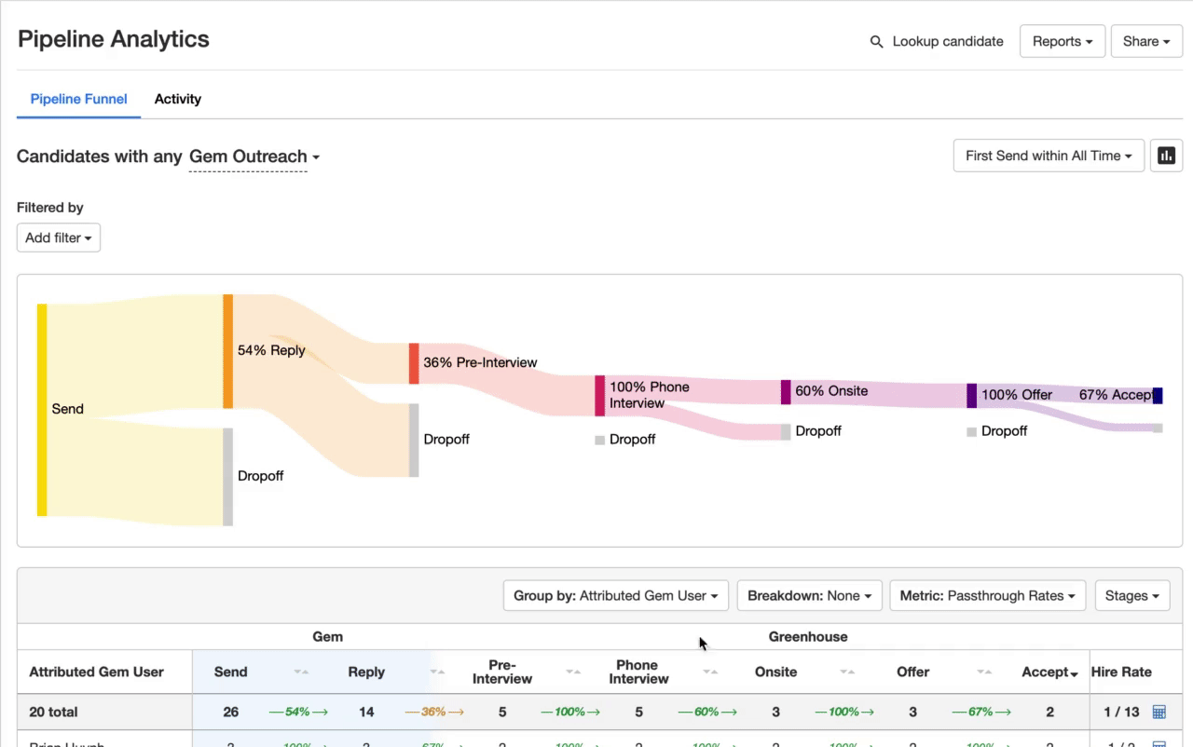Click the sort icon on the Phone Interview column
The image size is (1193, 747).
click(709, 672)
